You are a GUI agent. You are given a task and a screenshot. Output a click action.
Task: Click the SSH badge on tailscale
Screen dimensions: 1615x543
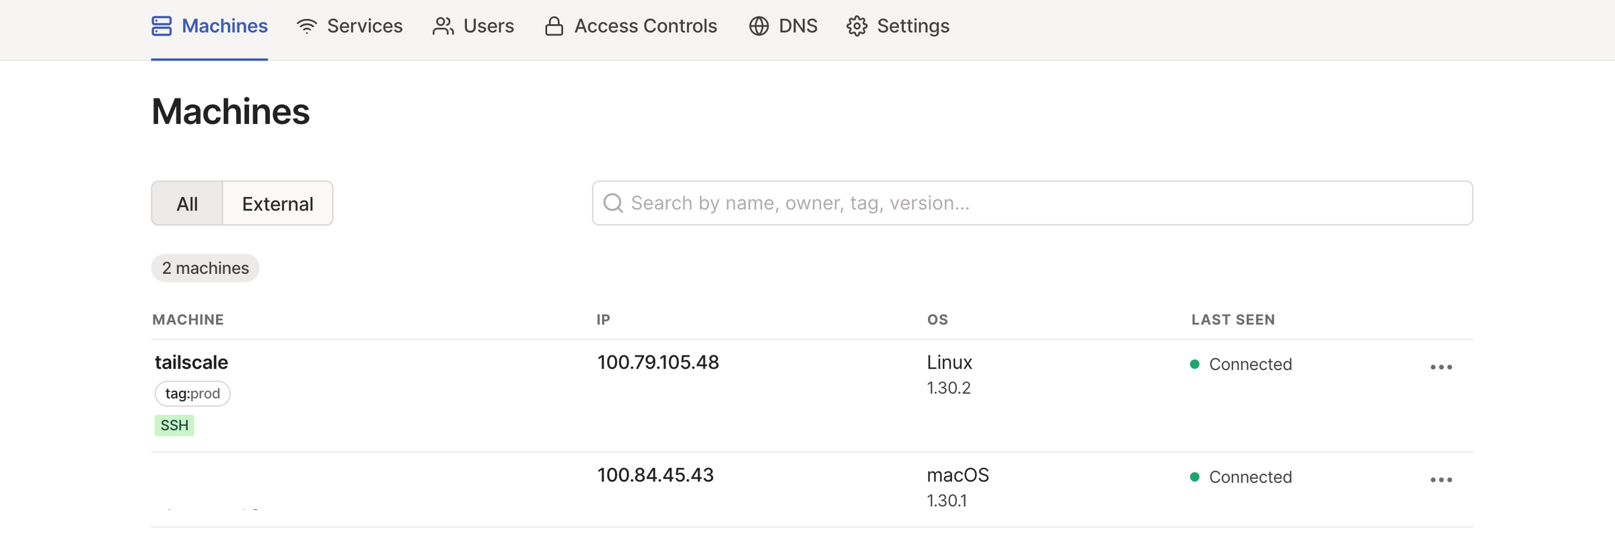coord(174,425)
